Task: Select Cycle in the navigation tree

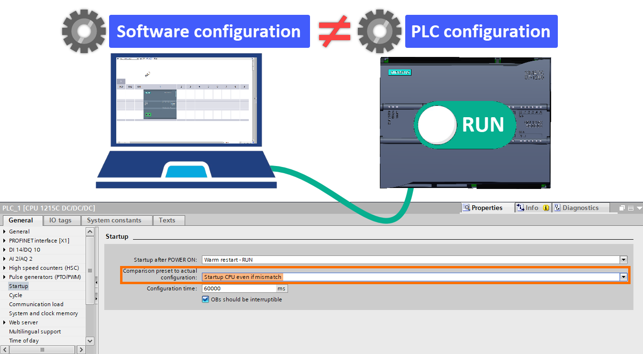Action: pyautogui.click(x=15, y=295)
